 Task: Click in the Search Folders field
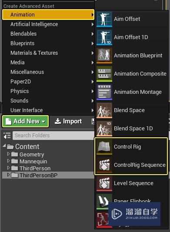[53, 136]
